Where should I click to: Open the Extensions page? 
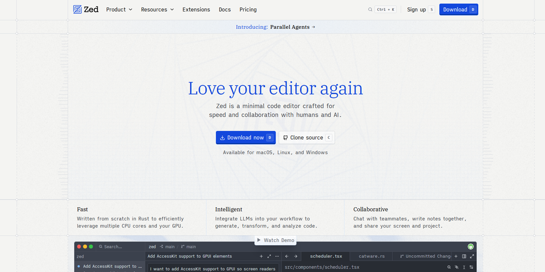pos(196,10)
